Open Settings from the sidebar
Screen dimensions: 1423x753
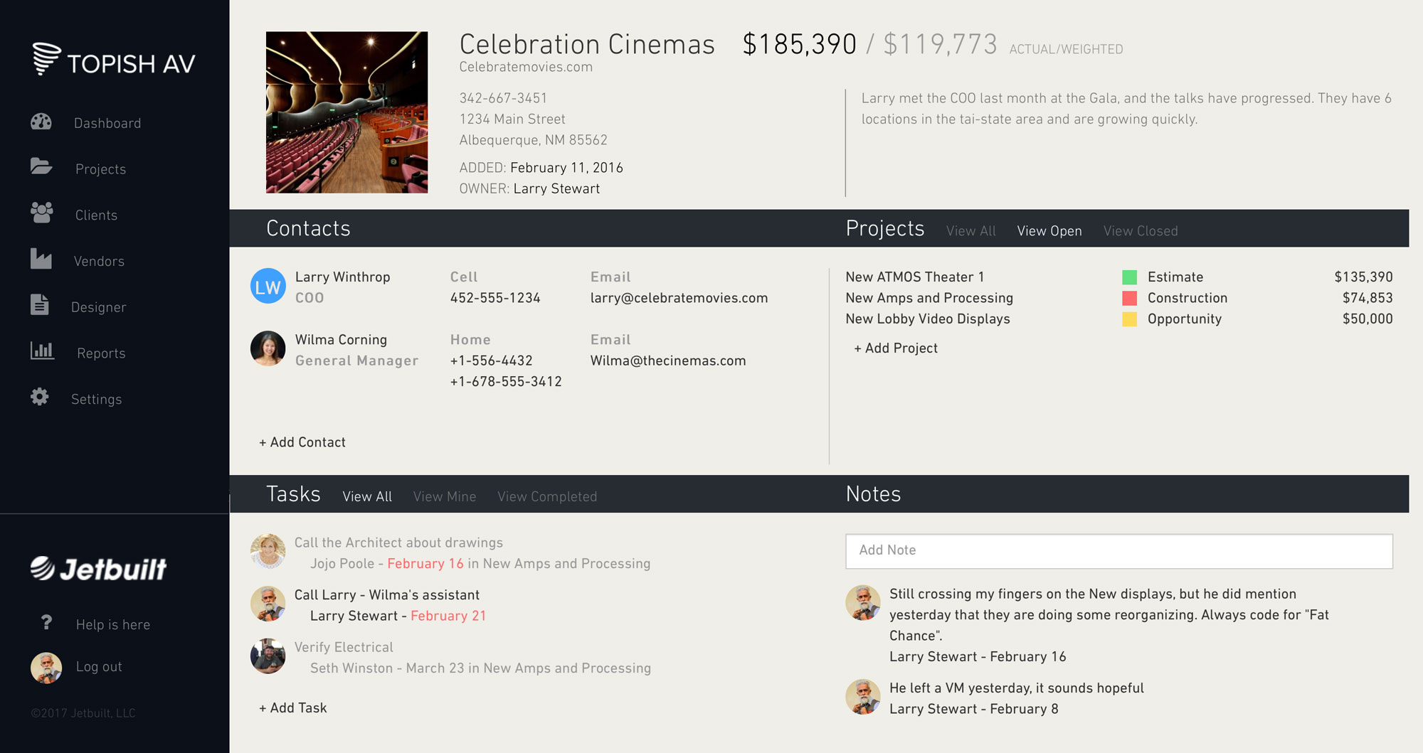(96, 400)
